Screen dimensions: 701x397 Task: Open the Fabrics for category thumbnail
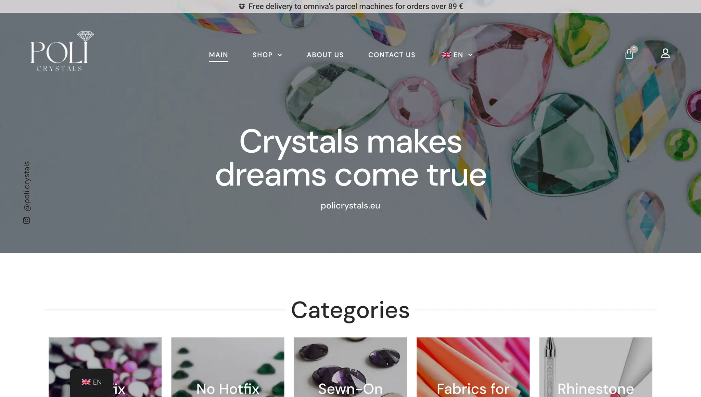473,367
